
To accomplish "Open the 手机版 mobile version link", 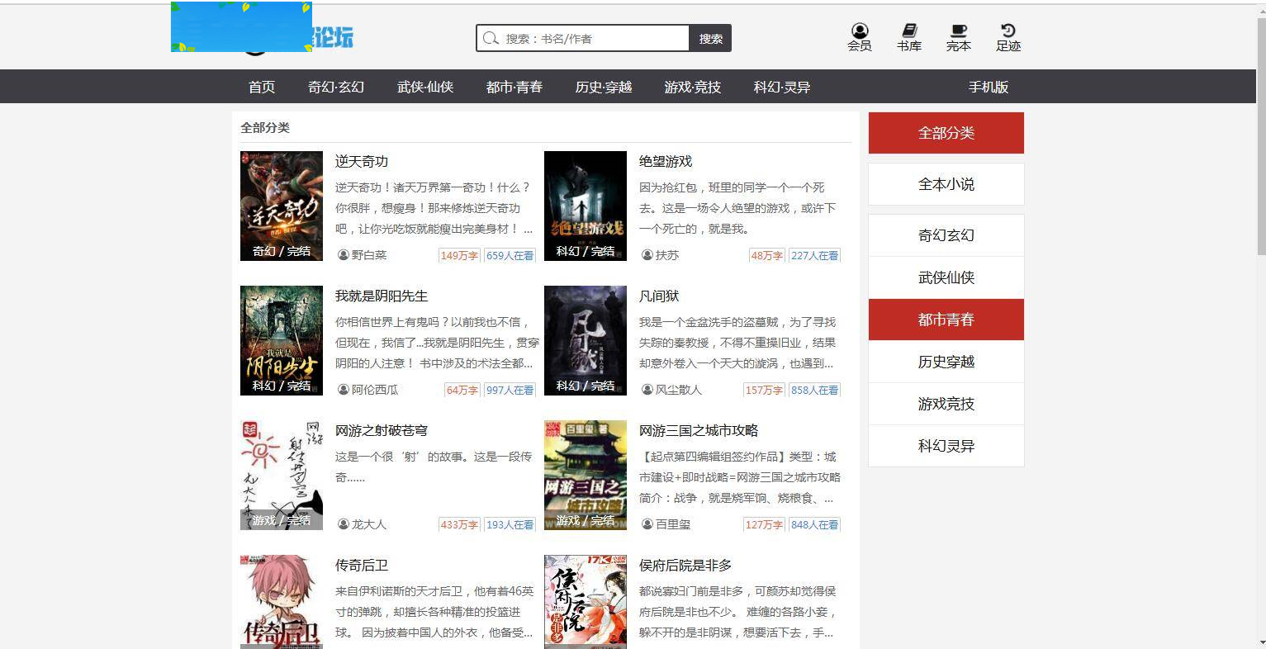I will [989, 86].
